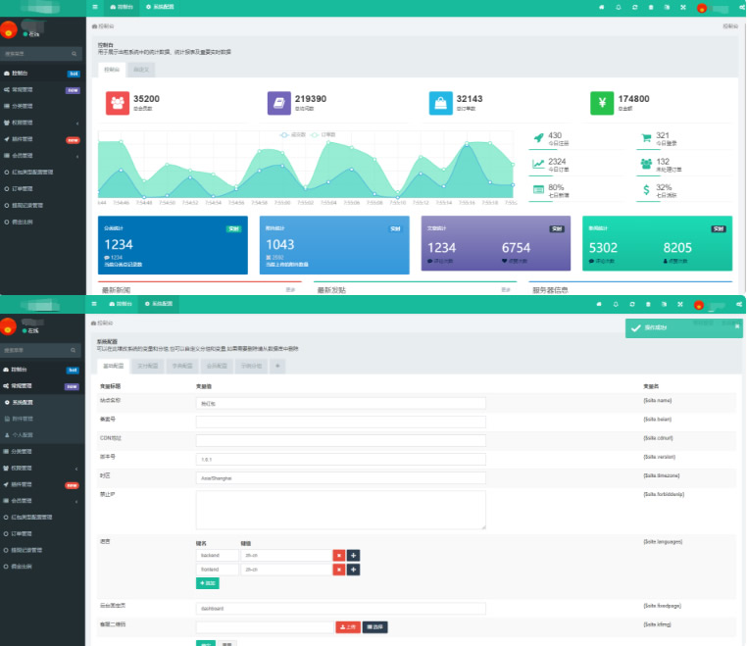Delete the backend language row using red X

click(338, 555)
